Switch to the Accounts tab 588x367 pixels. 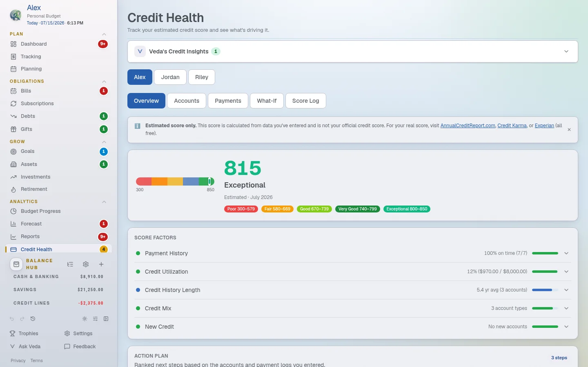click(x=187, y=101)
